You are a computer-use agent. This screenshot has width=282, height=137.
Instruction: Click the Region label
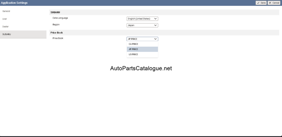point(56,24)
